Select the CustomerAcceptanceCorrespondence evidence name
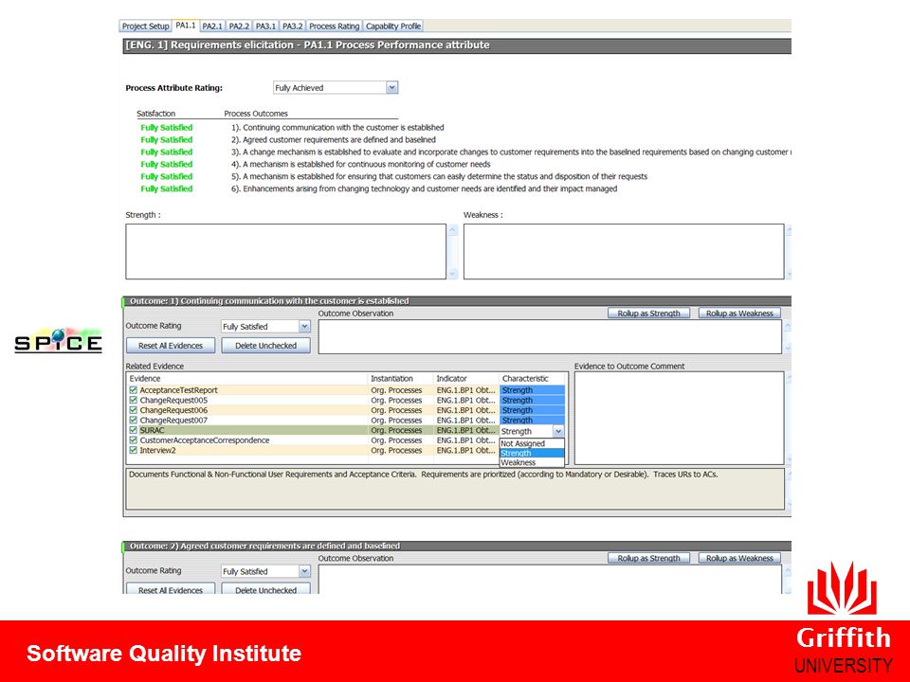This screenshot has height=682, width=910. point(205,440)
